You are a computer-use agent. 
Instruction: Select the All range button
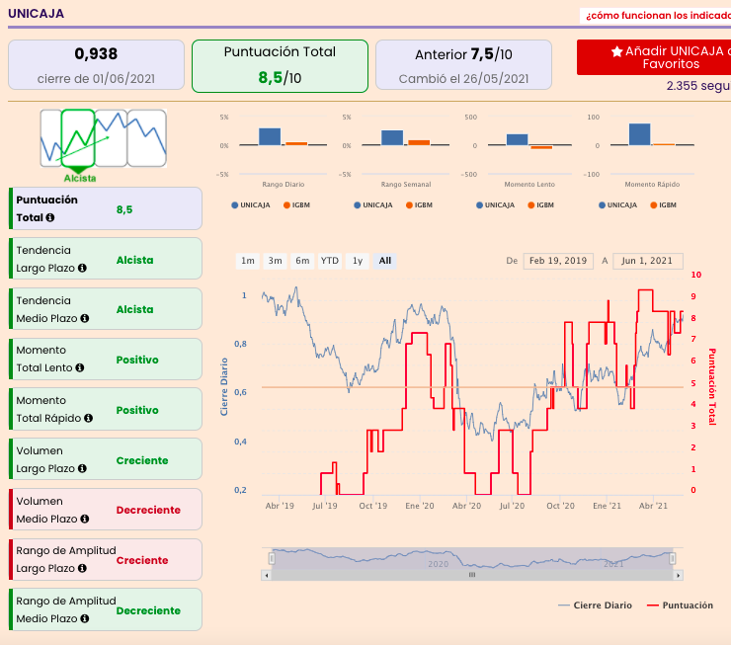385,261
